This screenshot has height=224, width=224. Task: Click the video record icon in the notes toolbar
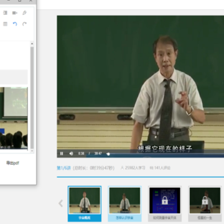(x=15, y=13)
